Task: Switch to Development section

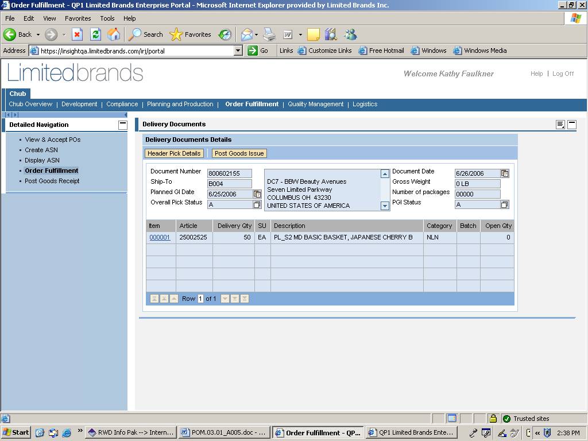Action: pyautogui.click(x=79, y=105)
